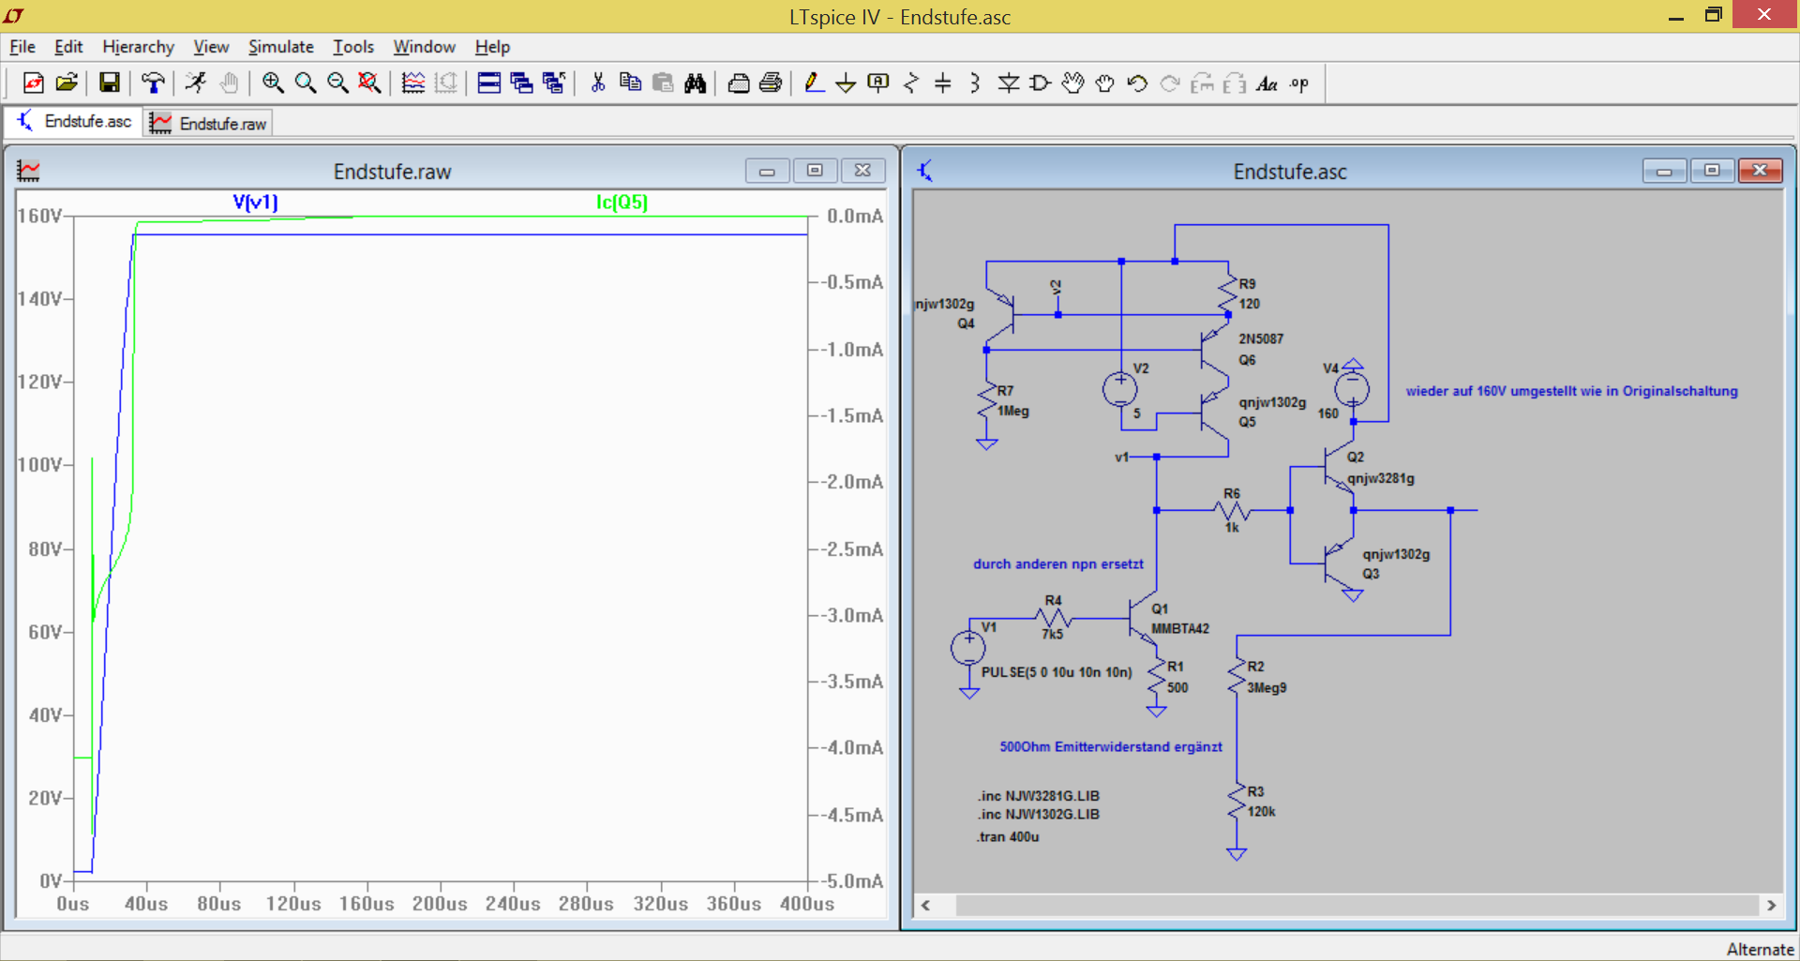This screenshot has height=961, width=1800.
Task: Select the Label Net tool
Action: (878, 83)
